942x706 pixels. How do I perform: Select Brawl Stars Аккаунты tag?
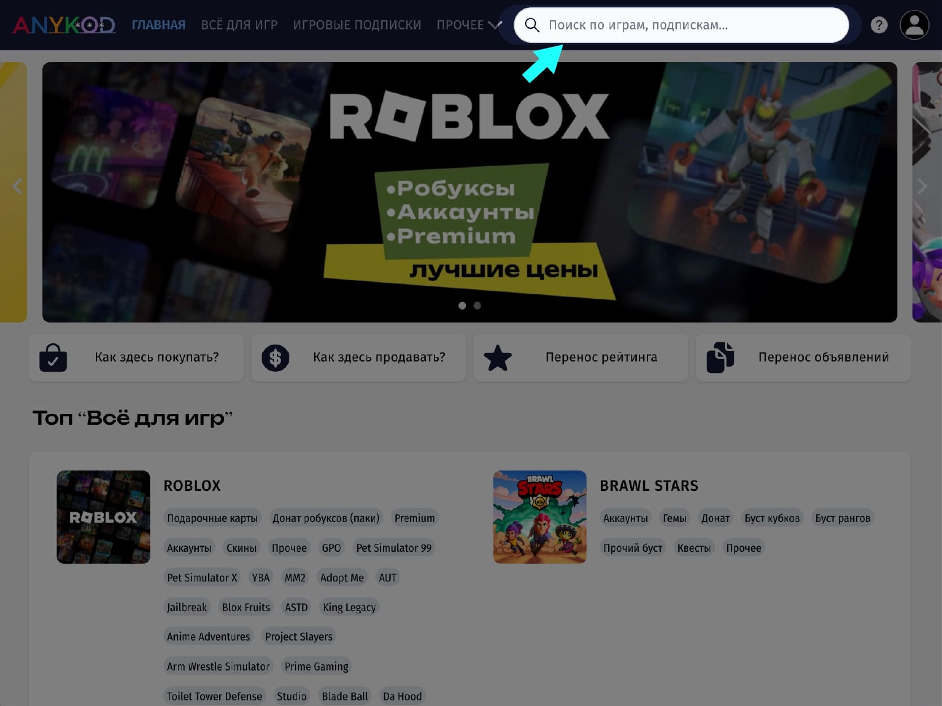pos(626,518)
